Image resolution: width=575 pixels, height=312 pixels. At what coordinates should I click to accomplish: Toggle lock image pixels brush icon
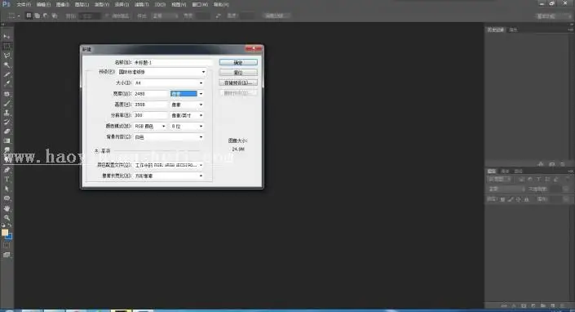[x=511, y=199]
